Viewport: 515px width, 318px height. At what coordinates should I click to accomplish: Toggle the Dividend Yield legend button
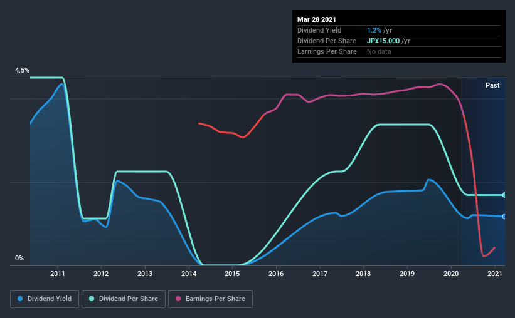(45, 299)
